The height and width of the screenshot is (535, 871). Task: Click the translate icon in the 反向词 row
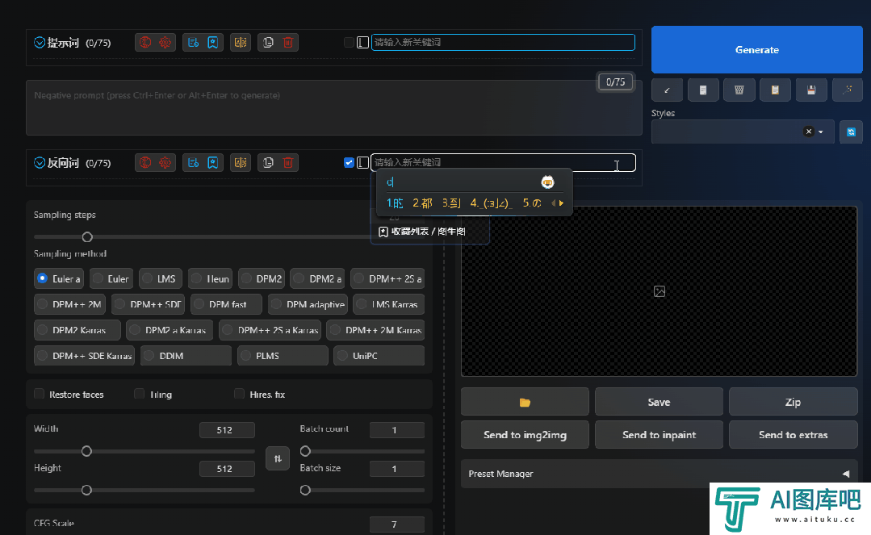tap(241, 163)
